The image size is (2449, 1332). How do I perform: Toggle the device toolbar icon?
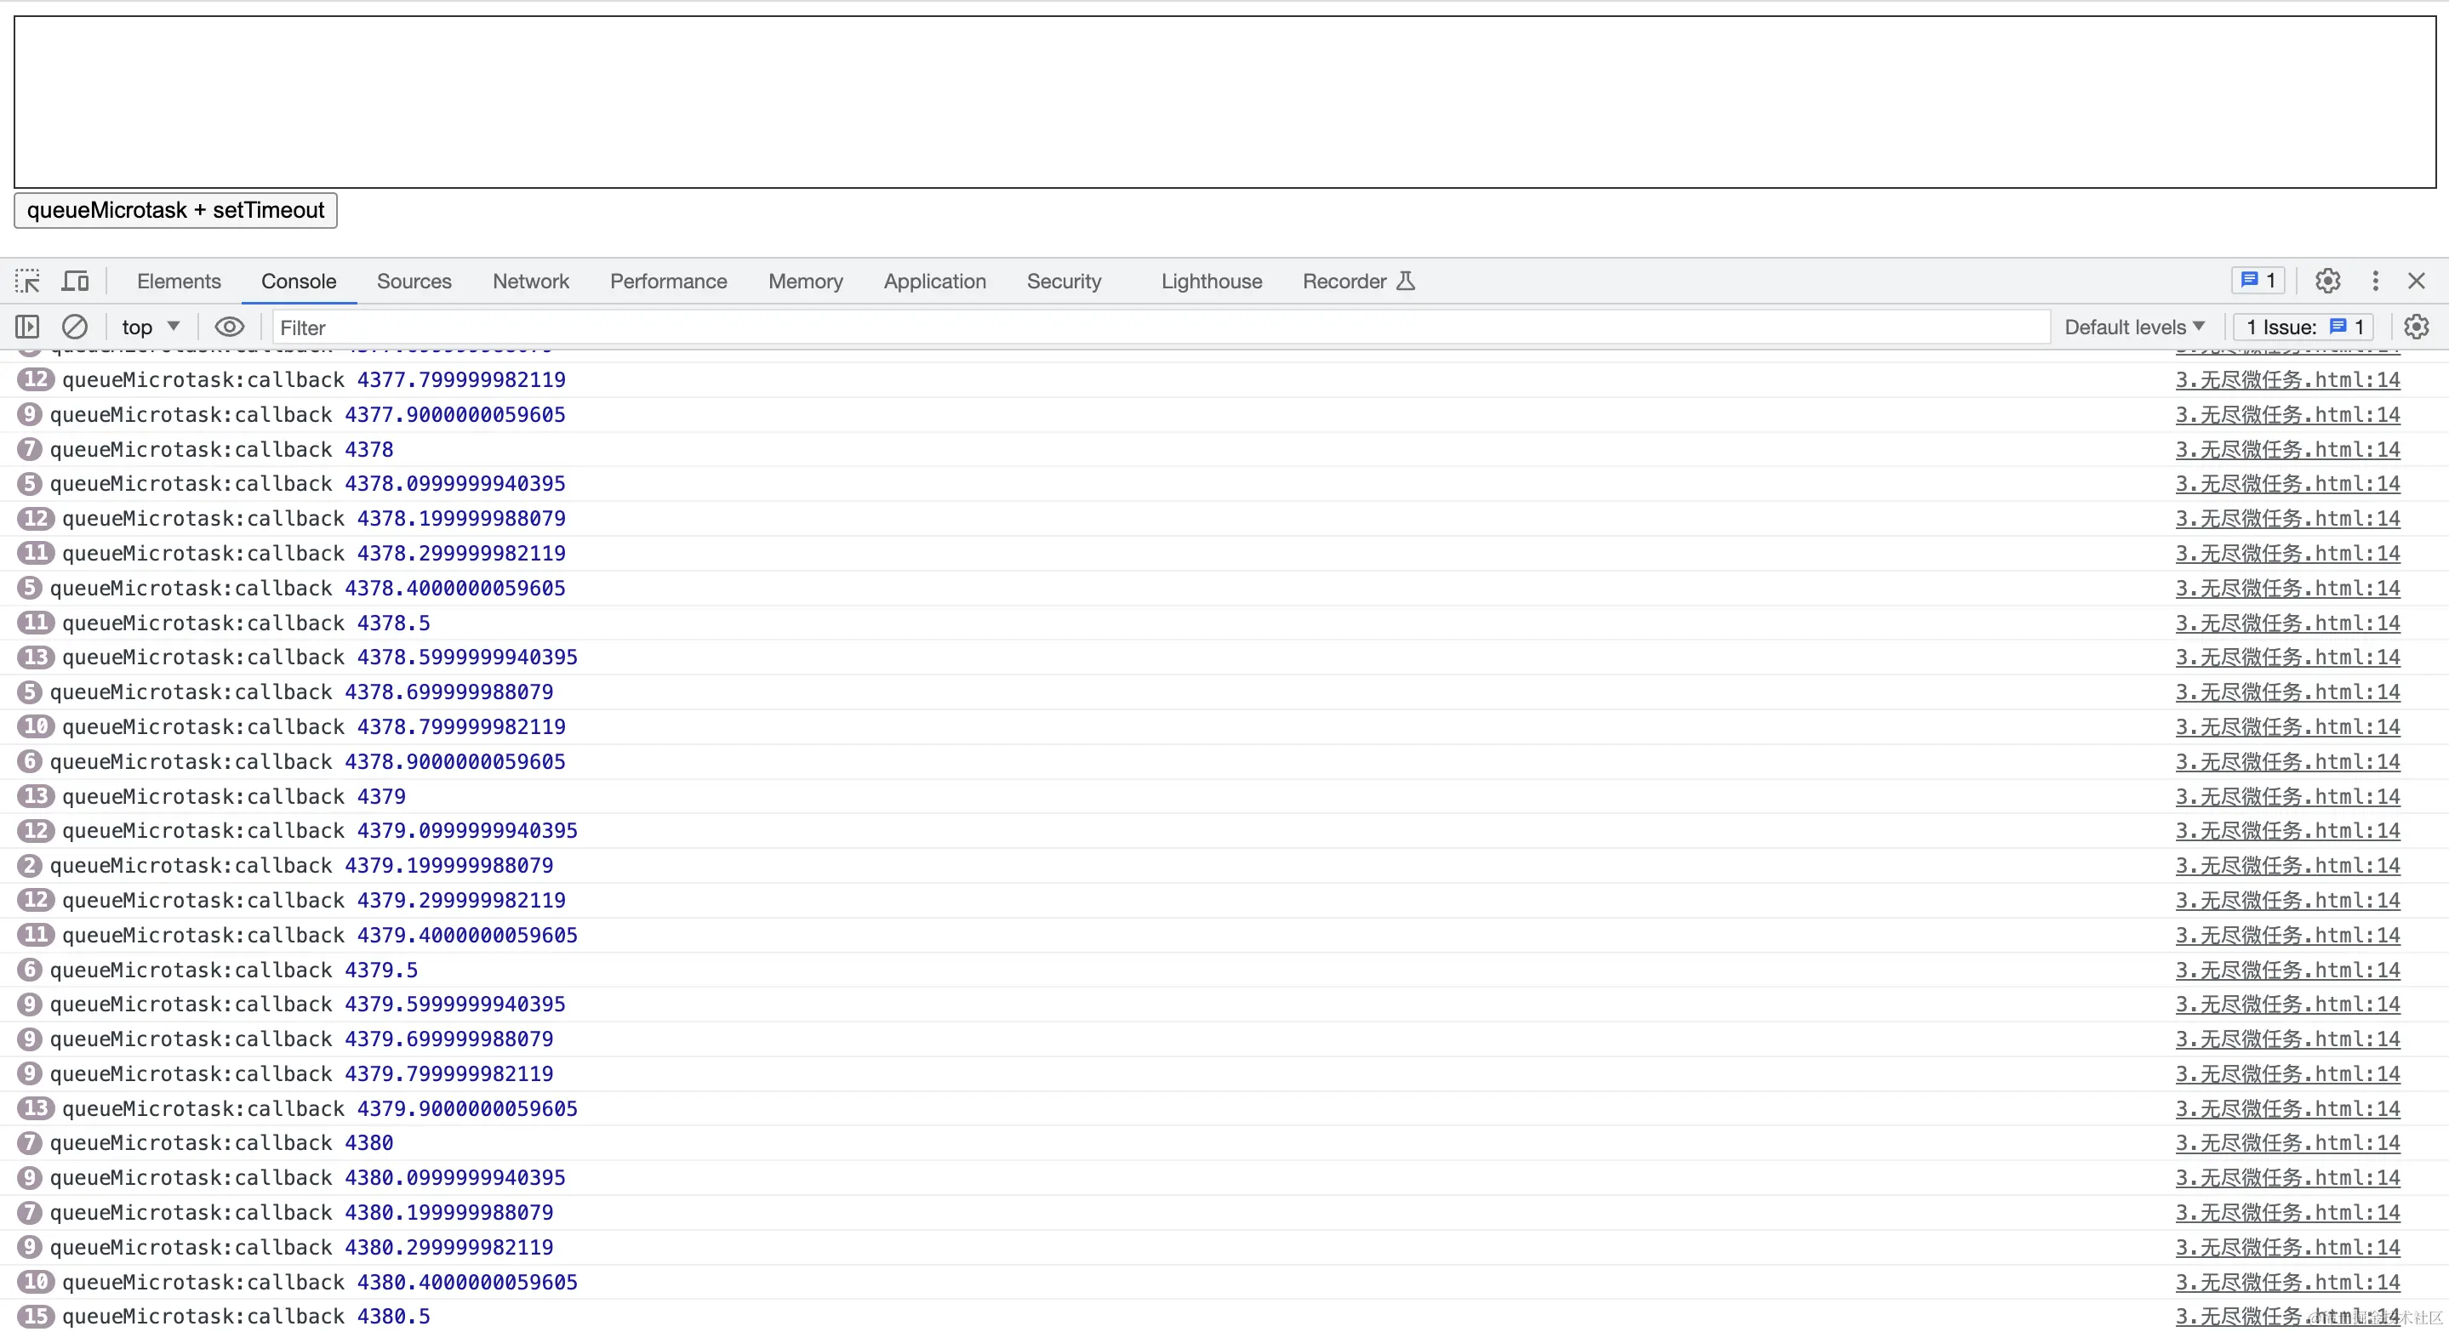(75, 282)
